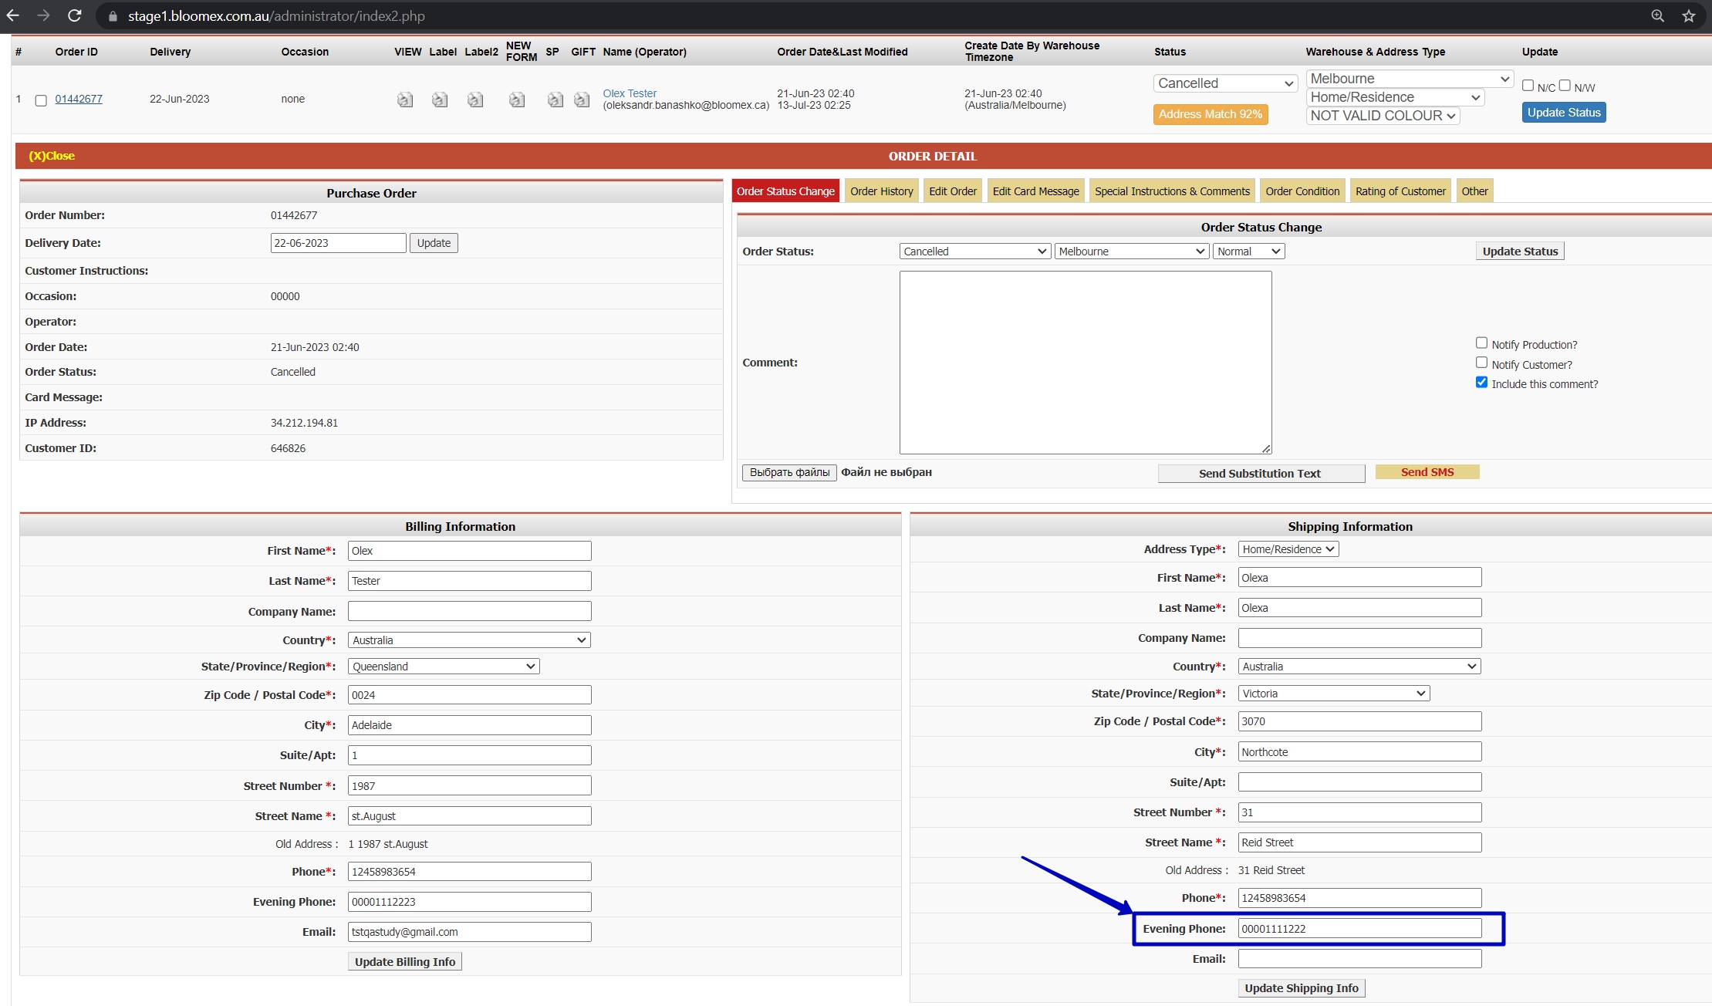The height and width of the screenshot is (1006, 1712).
Task: Open the browser zoom magnifier icon
Action: click(x=1657, y=15)
